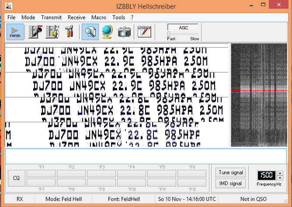Decrease frequency with the down arrow
Viewport: 292px width, 207px height.
(280, 178)
